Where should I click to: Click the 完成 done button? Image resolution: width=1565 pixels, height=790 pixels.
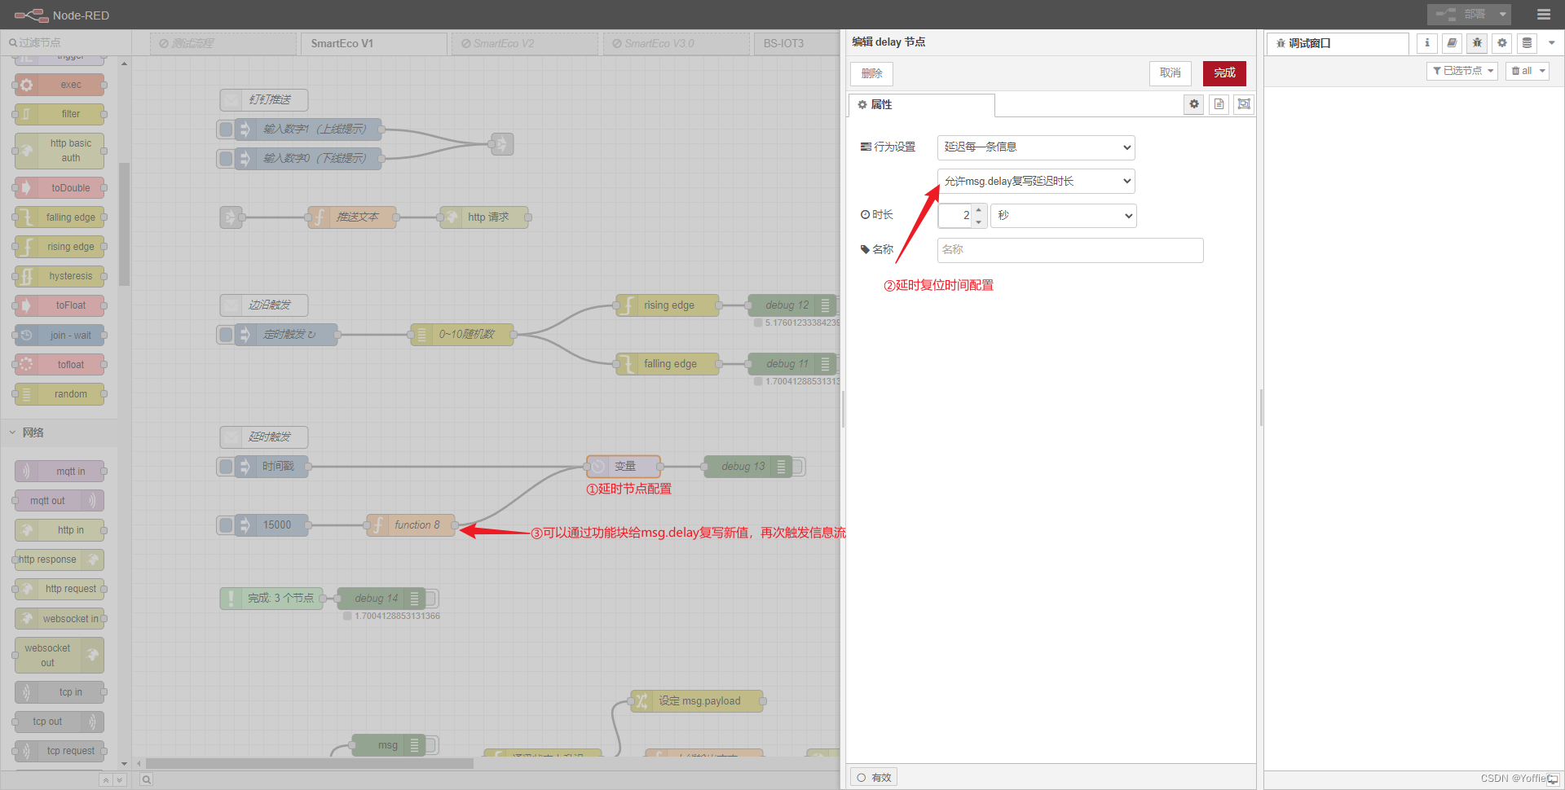pos(1223,73)
